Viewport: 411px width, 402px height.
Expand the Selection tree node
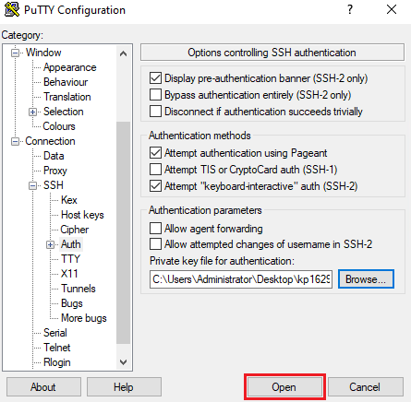pyautogui.click(x=32, y=112)
